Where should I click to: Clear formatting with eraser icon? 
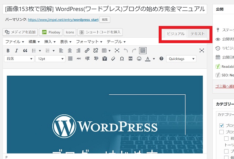tap(113, 58)
